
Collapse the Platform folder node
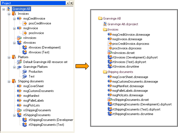click(x=9, y=57)
